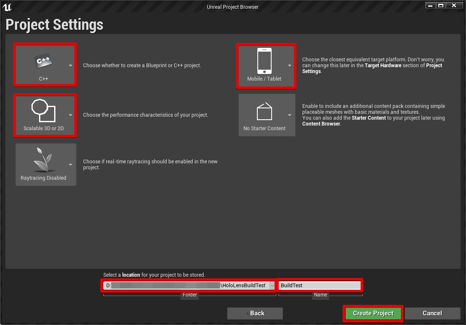Image resolution: width=466 pixels, height=325 pixels.
Task: Click the Unreal Engine logo icon
Action: tap(7, 7)
